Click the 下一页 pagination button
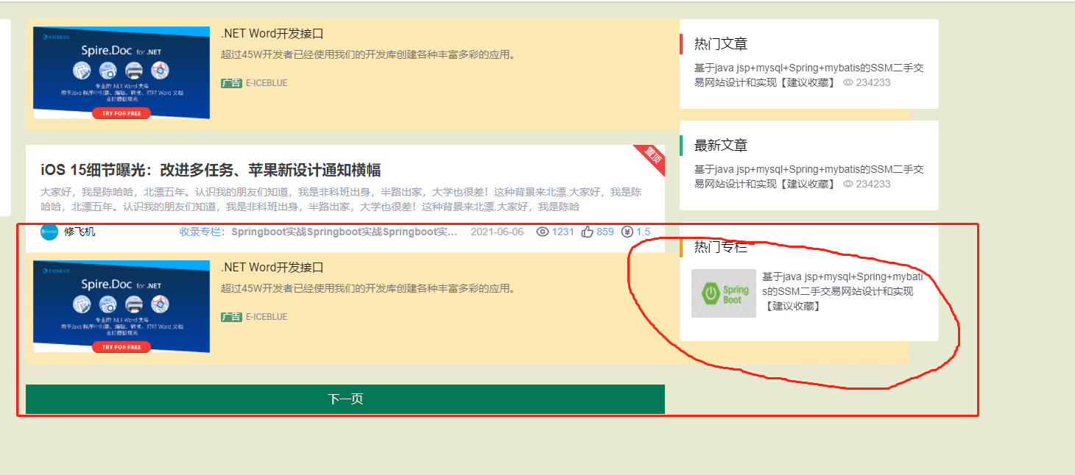Image resolution: width=1075 pixels, height=475 pixels. pos(345,399)
